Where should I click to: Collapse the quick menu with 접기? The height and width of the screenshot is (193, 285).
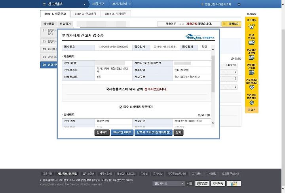click(252, 110)
